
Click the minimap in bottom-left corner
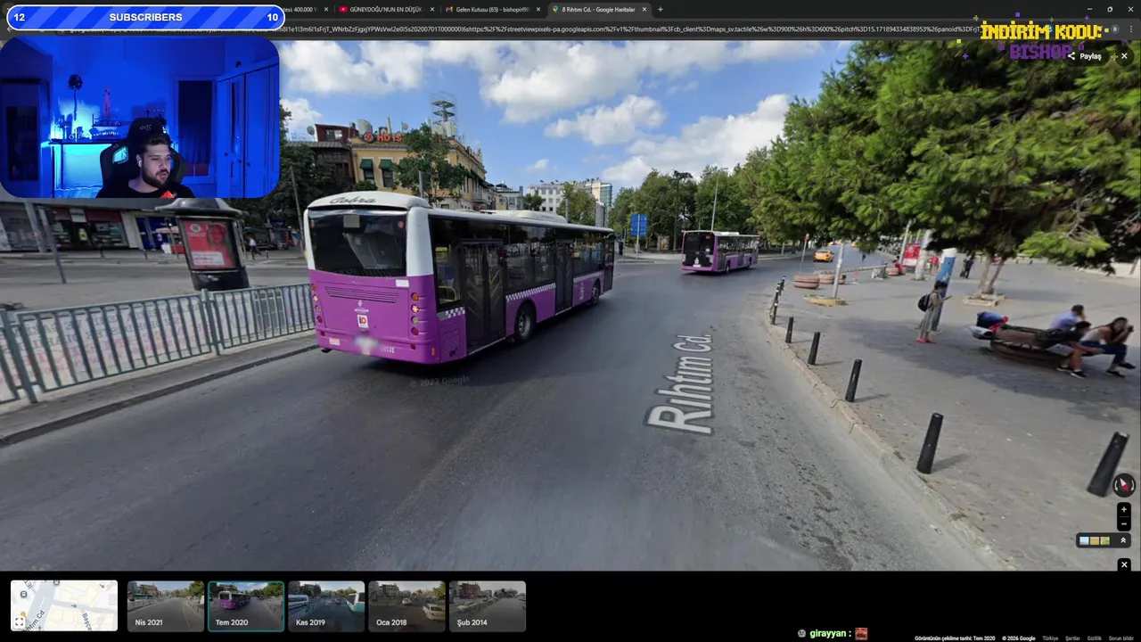click(x=64, y=606)
